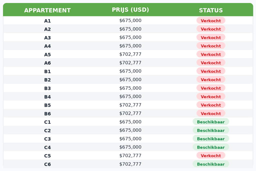Screen dimensions: 256x171
Task: Click the Verkocht badge in row C5
Action: tap(211, 155)
